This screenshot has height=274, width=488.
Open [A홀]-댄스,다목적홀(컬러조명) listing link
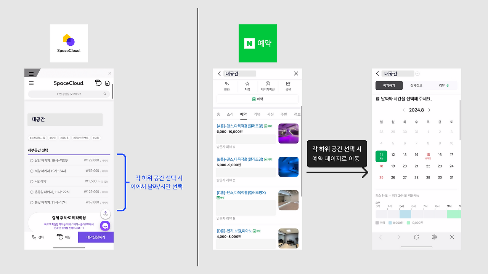(x=240, y=126)
